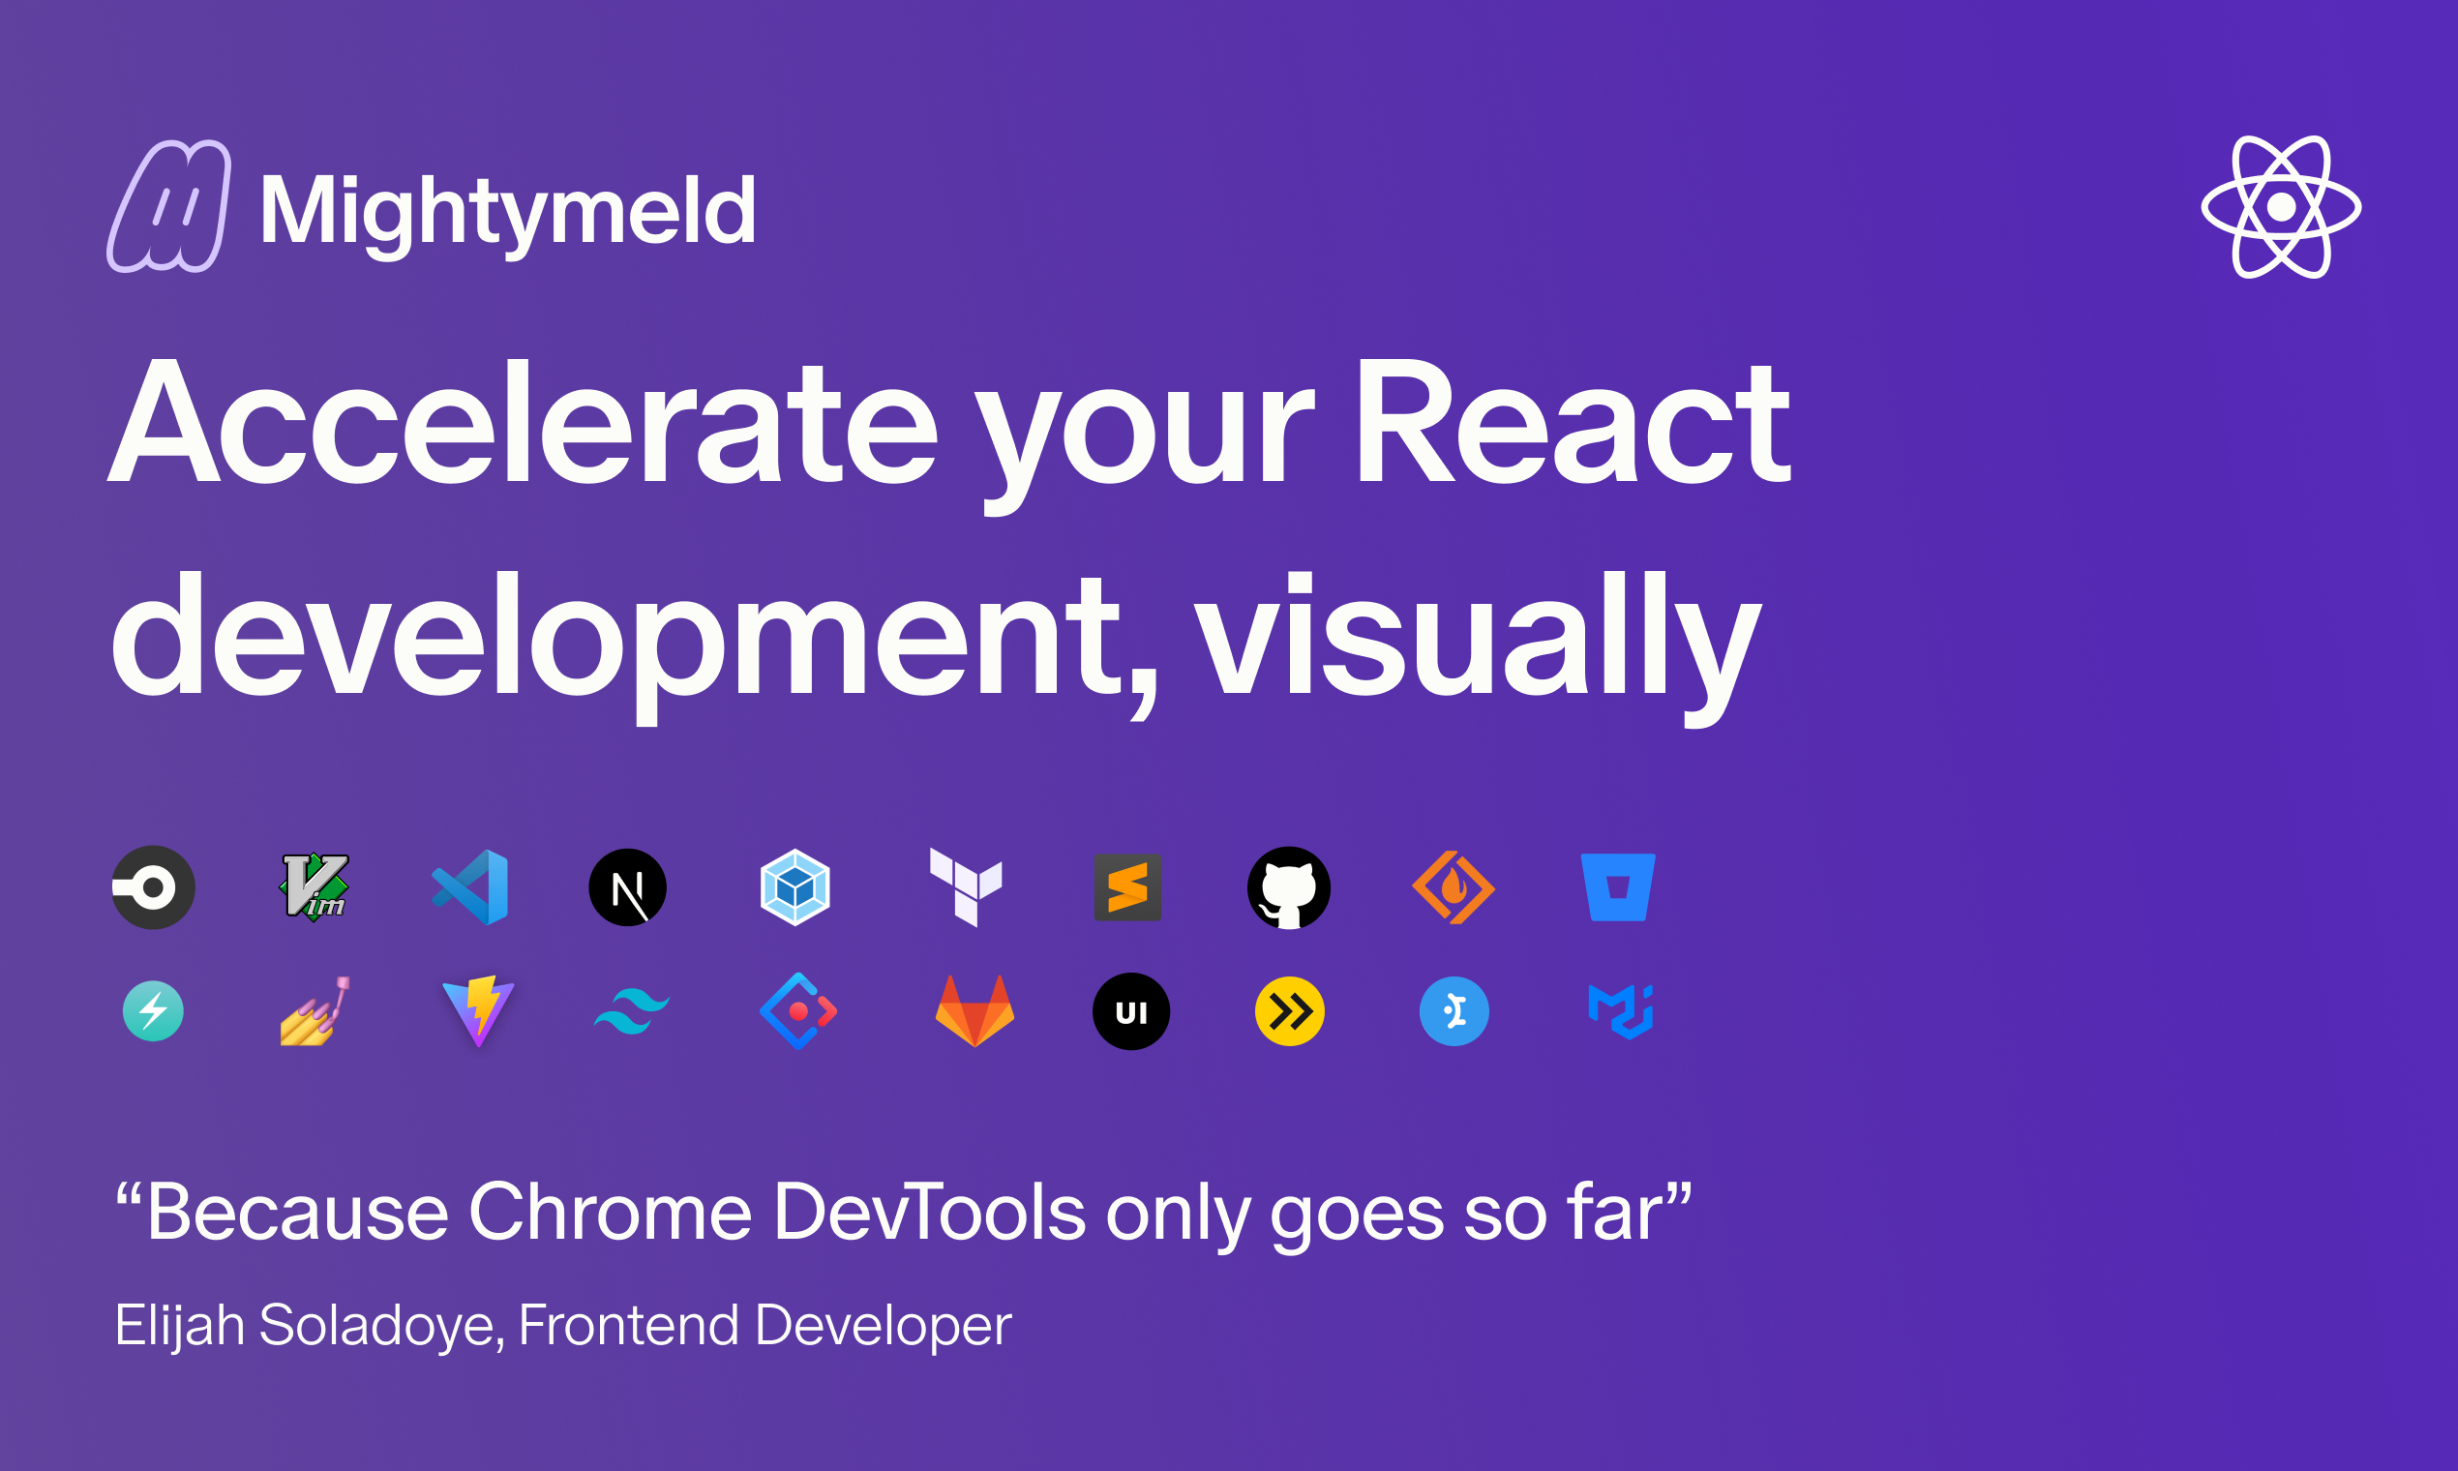Viewport: 2458px width, 1471px height.
Task: Click the Next.js black circle icon
Action: click(627, 887)
